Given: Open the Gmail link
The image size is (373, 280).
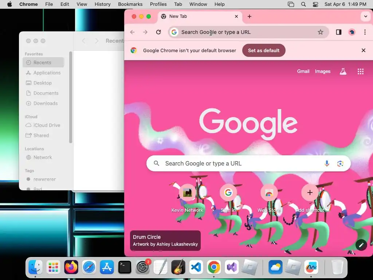Looking at the screenshot, I should pos(303,71).
